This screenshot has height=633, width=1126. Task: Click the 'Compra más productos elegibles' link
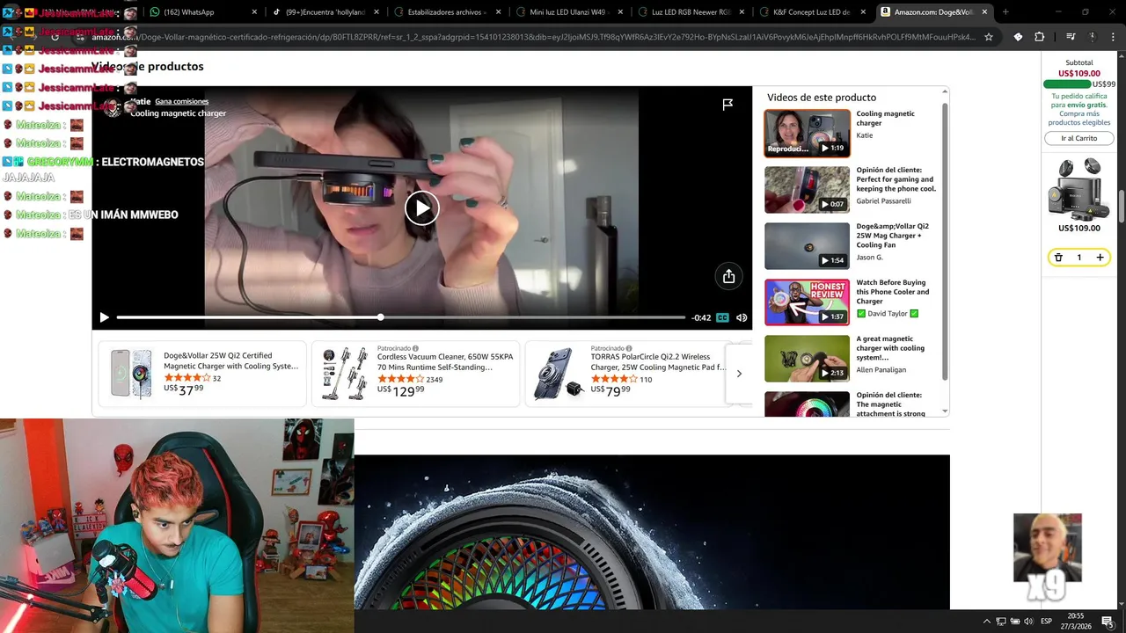(1078, 118)
